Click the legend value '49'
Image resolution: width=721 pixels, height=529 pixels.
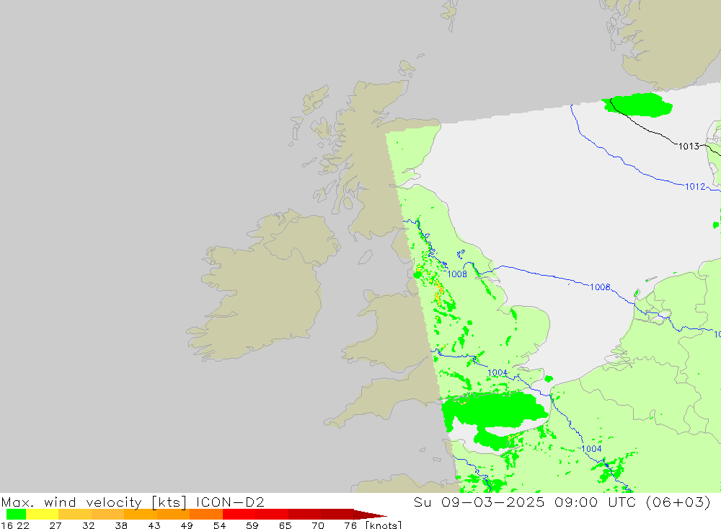187,525
